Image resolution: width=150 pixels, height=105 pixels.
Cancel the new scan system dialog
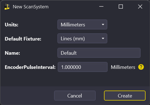tap(75, 96)
